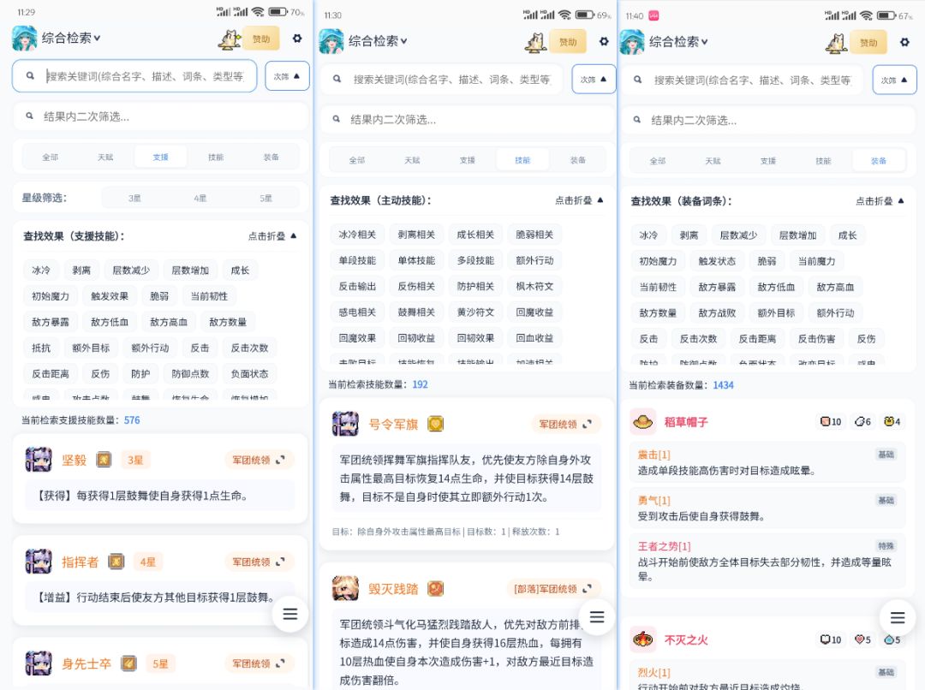The width and height of the screenshot is (925, 690).
Task: Tap the character portrait on the 指挥者 card
Action: tap(39, 562)
